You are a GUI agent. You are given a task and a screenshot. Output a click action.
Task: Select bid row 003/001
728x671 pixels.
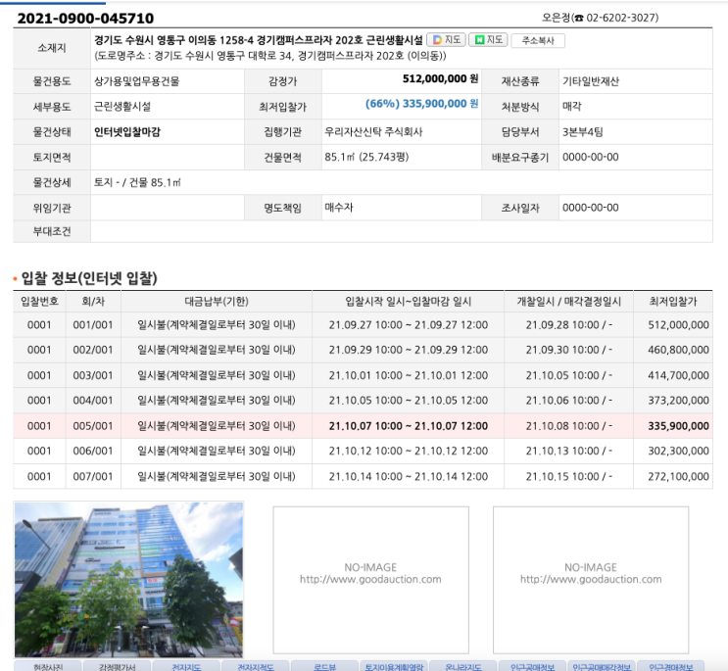pos(363,375)
